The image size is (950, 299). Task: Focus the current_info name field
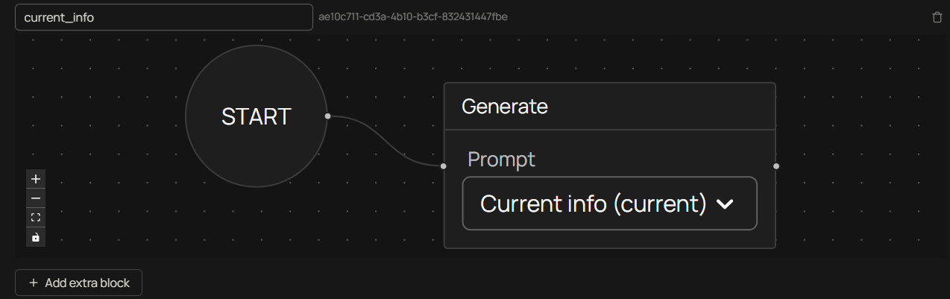click(x=163, y=17)
